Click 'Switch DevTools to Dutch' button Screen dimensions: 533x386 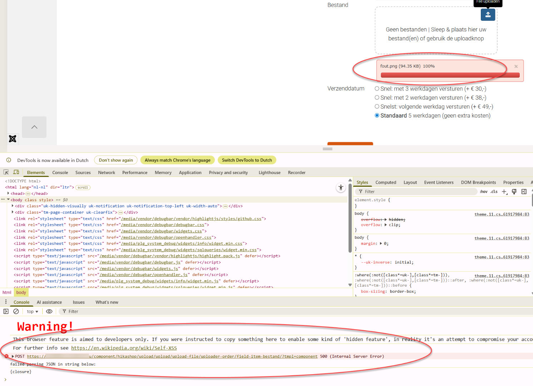click(x=247, y=160)
